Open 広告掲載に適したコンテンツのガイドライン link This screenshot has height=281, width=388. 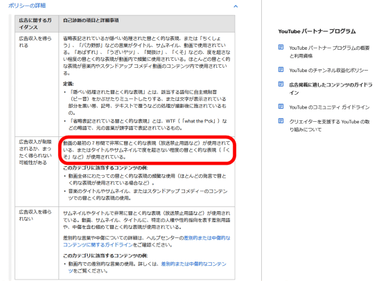(x=331, y=89)
